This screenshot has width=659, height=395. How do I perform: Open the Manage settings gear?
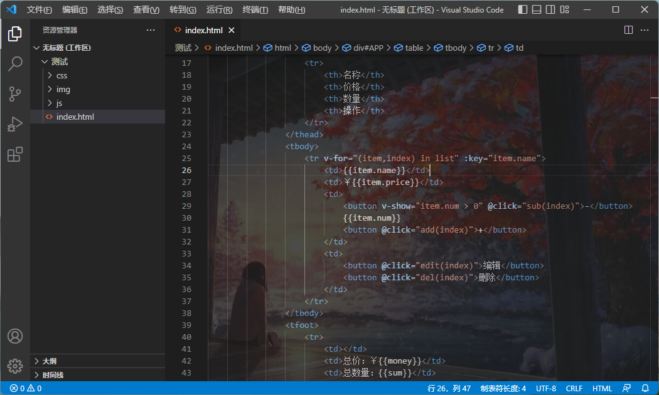pyautogui.click(x=15, y=366)
